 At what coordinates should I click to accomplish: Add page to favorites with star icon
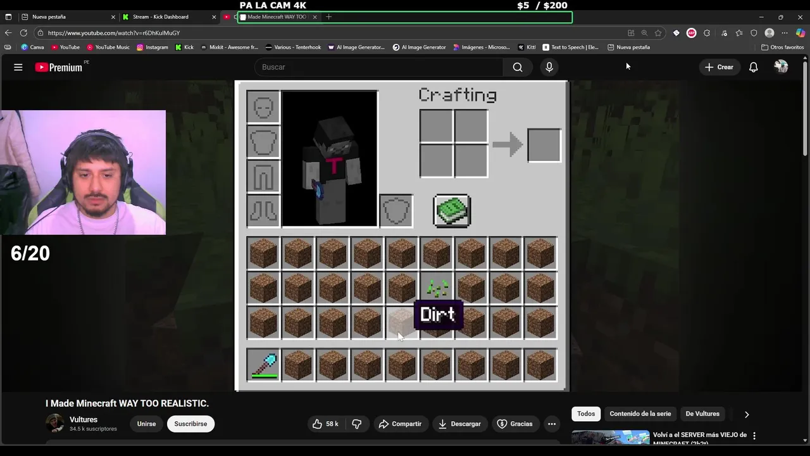tap(658, 33)
